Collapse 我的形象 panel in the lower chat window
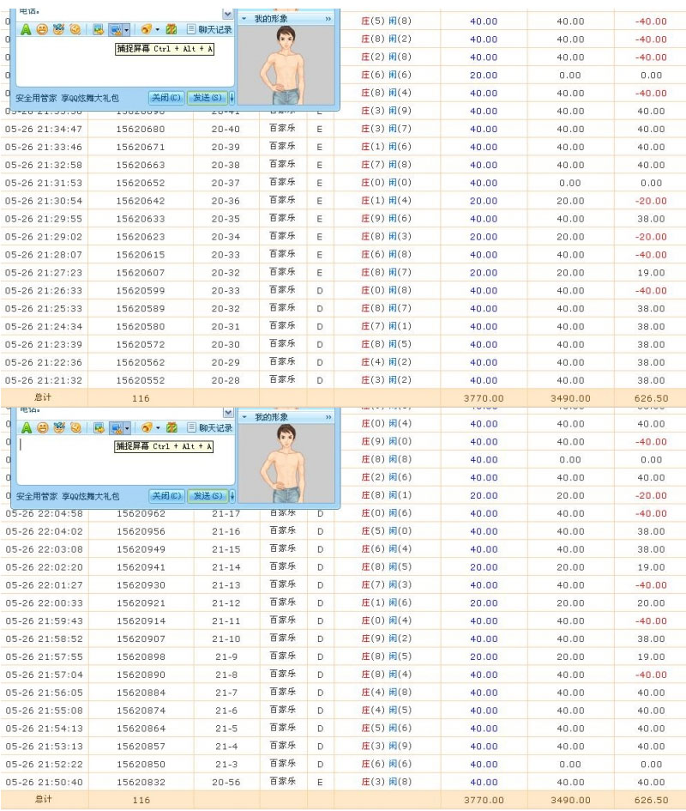 pos(244,417)
